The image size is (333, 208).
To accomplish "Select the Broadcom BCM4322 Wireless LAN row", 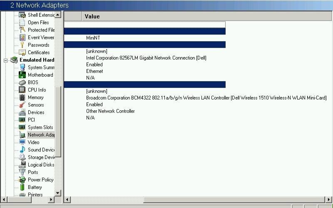I will [206, 98].
